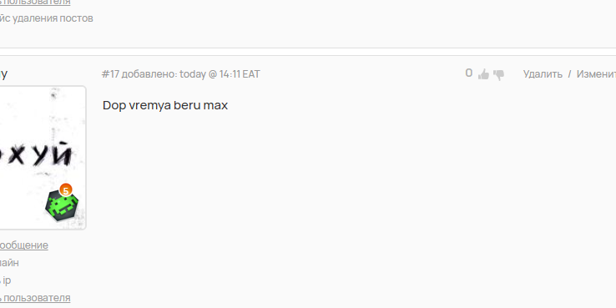
Task: Click the онлайн status text
Action: pyautogui.click(x=9, y=263)
